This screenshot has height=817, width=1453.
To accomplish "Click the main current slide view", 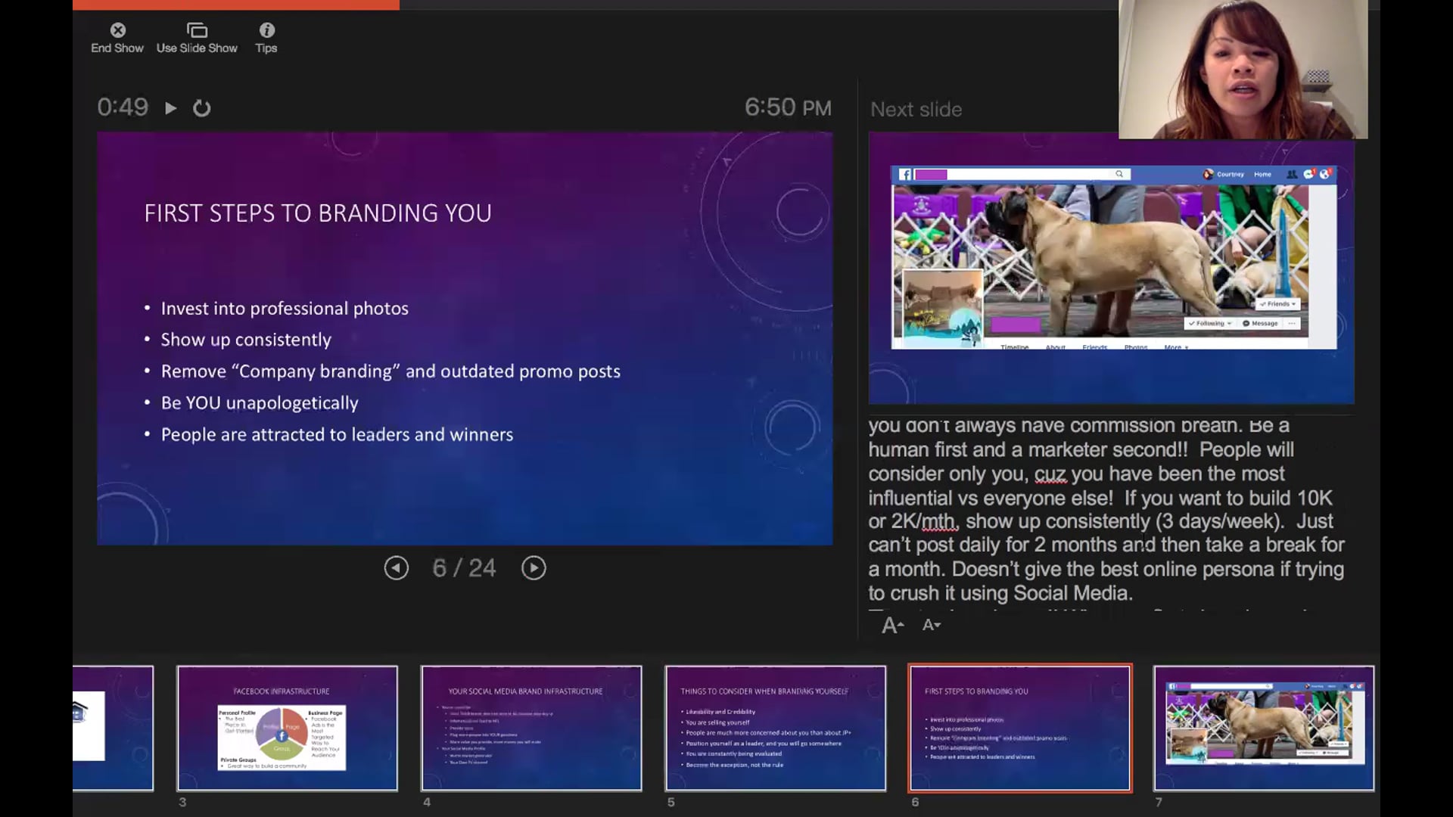I will [465, 338].
